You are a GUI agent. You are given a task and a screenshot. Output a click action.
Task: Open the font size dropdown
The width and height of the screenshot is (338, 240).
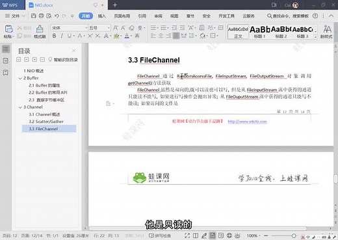coord(109,28)
